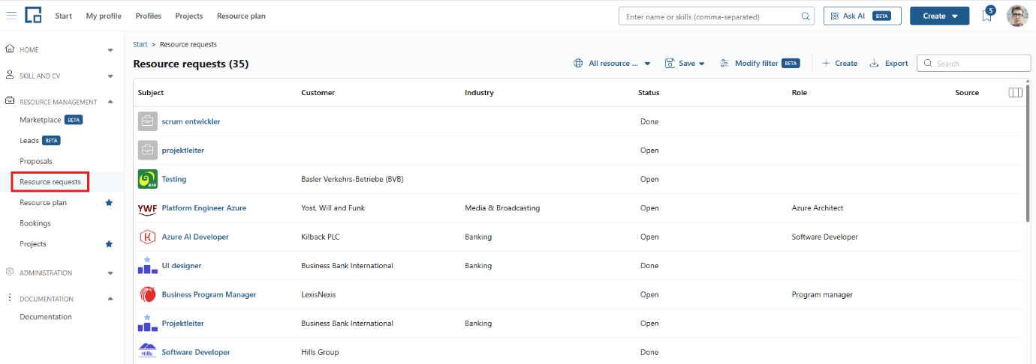Open the All resource filter dropdown
The width and height of the screenshot is (1036, 364).
tap(612, 64)
